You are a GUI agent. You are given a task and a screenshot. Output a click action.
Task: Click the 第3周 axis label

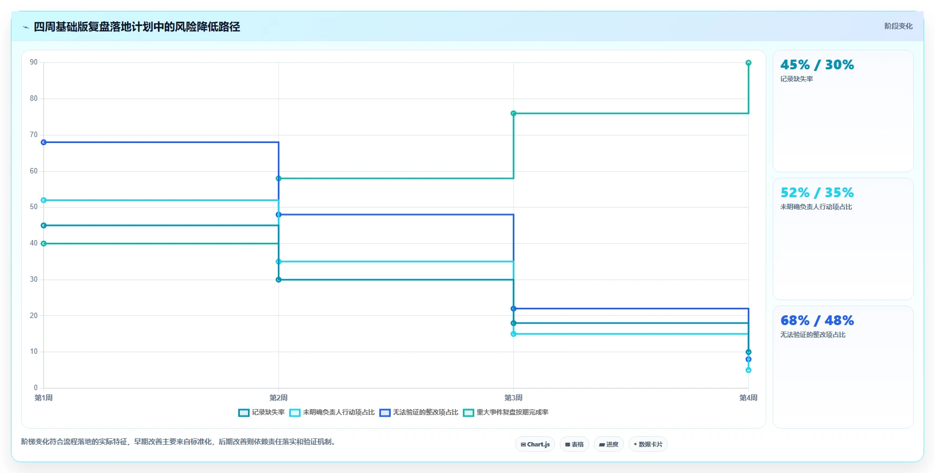pyautogui.click(x=513, y=398)
